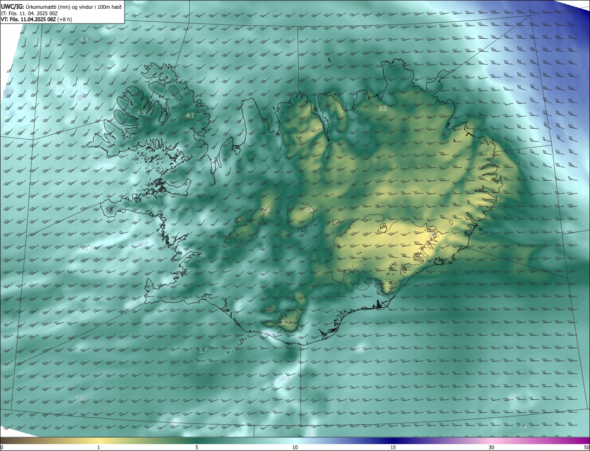
Task: Click the '6.9' value label on the map
Action: pyautogui.click(x=84, y=40)
